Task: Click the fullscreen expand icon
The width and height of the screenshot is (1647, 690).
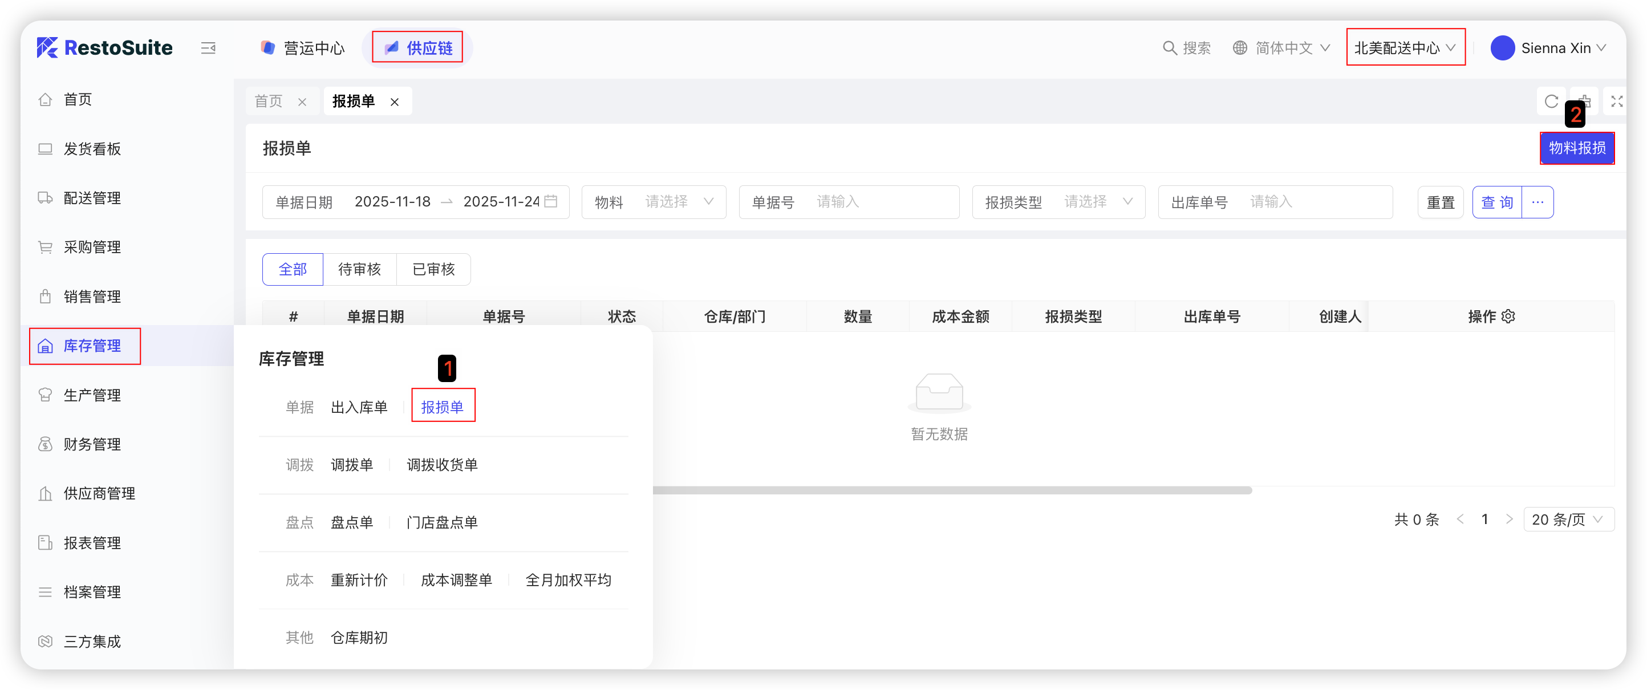Action: tap(1616, 101)
